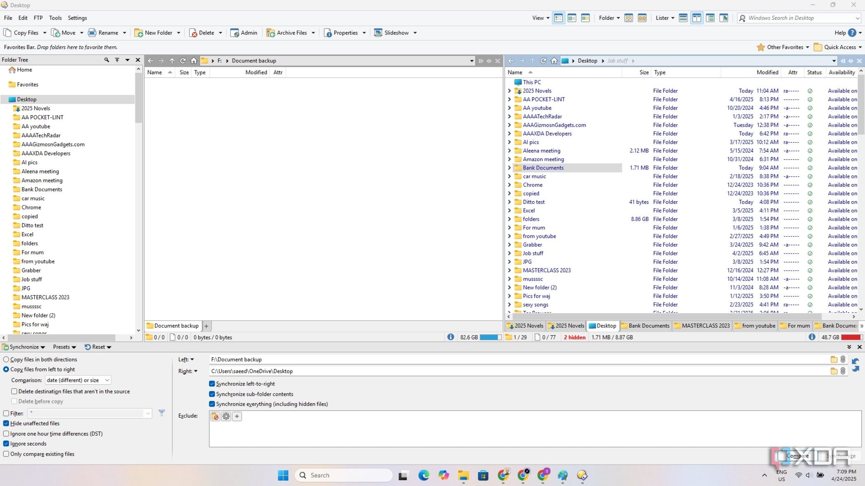Expand the 2025 Novels folder row
Screen dimensions: 865x486
click(510, 91)
